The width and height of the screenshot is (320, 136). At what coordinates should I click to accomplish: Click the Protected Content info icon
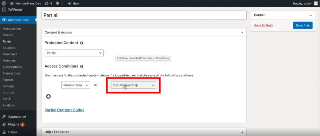point(82,43)
